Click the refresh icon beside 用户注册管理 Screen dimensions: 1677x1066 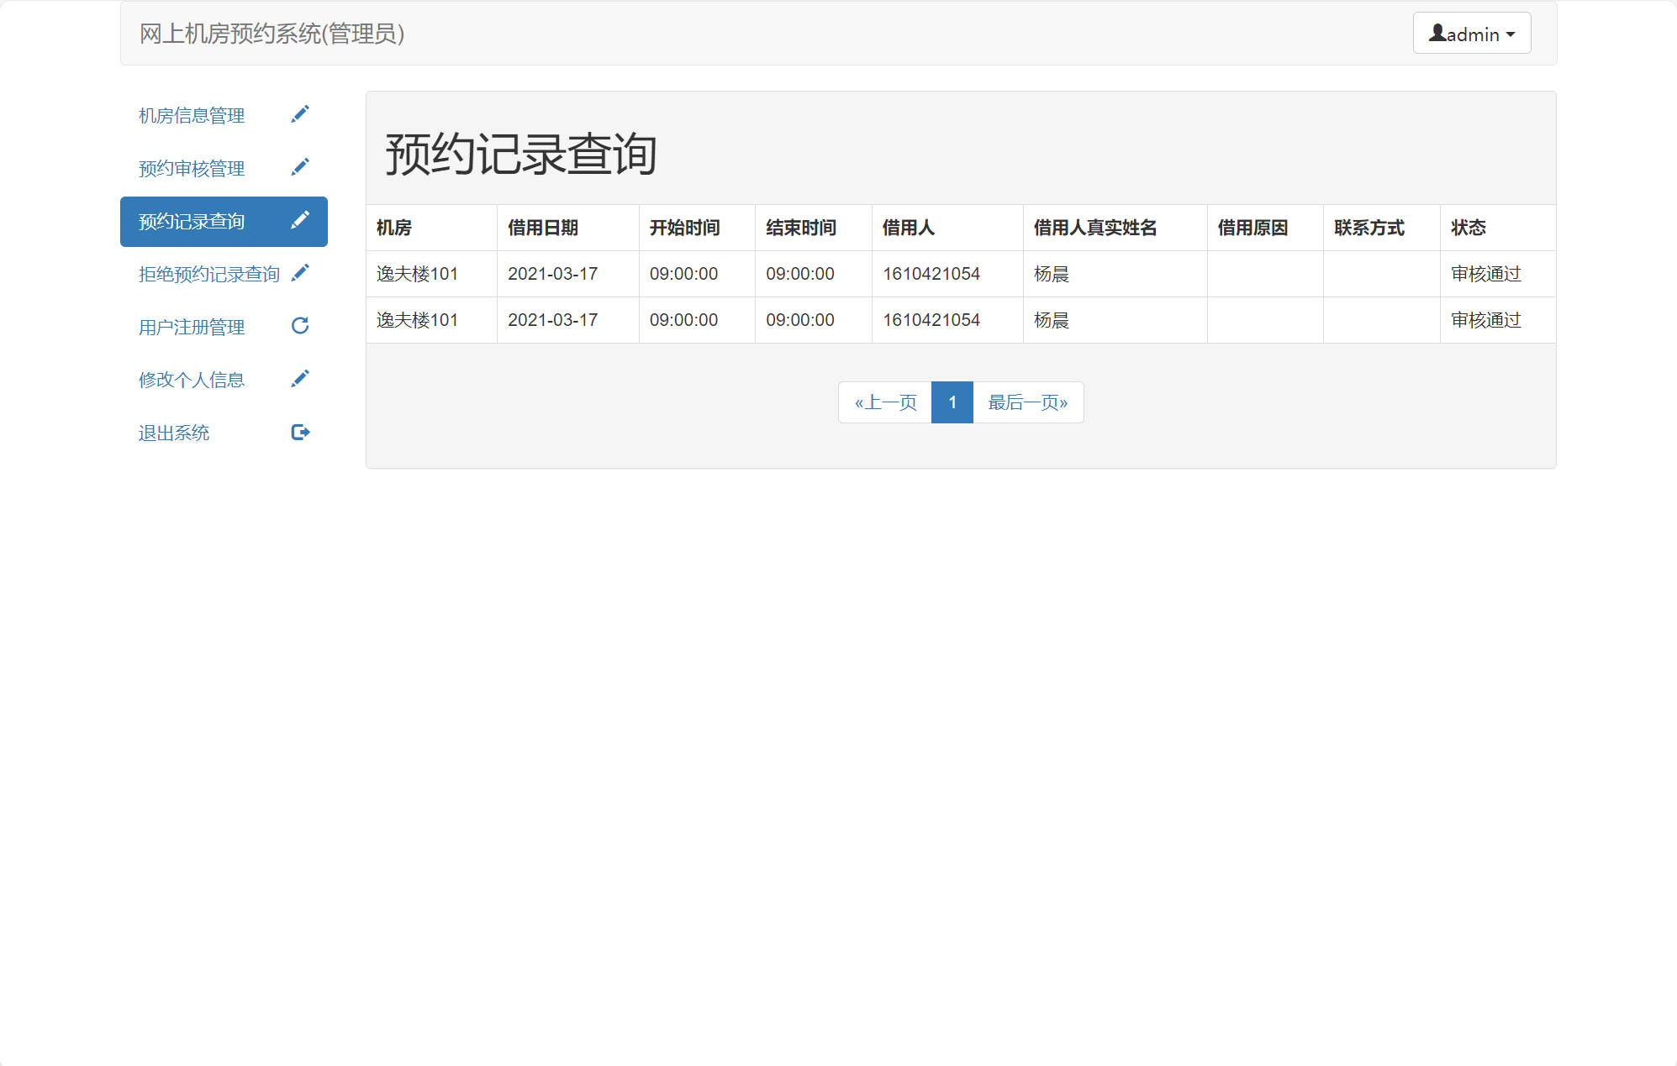301,326
